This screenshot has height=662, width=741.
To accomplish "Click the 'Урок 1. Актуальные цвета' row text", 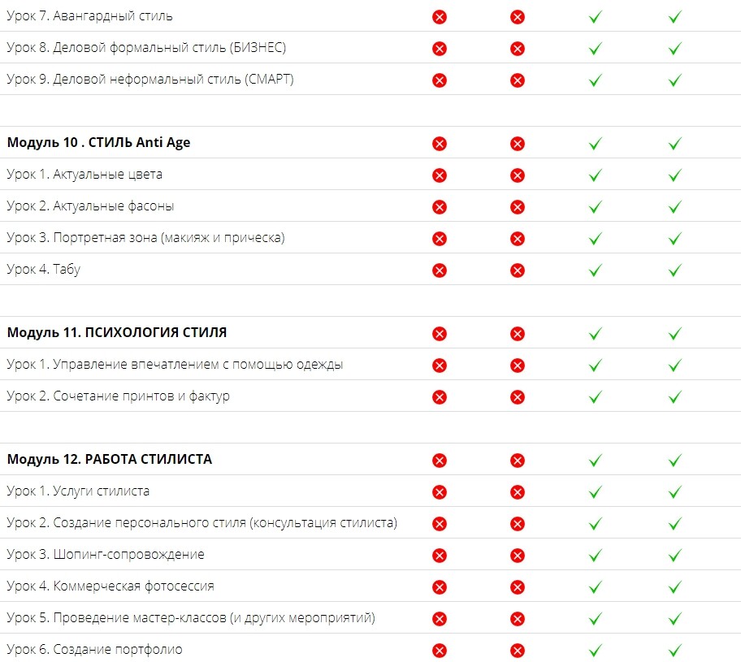I will (84, 175).
